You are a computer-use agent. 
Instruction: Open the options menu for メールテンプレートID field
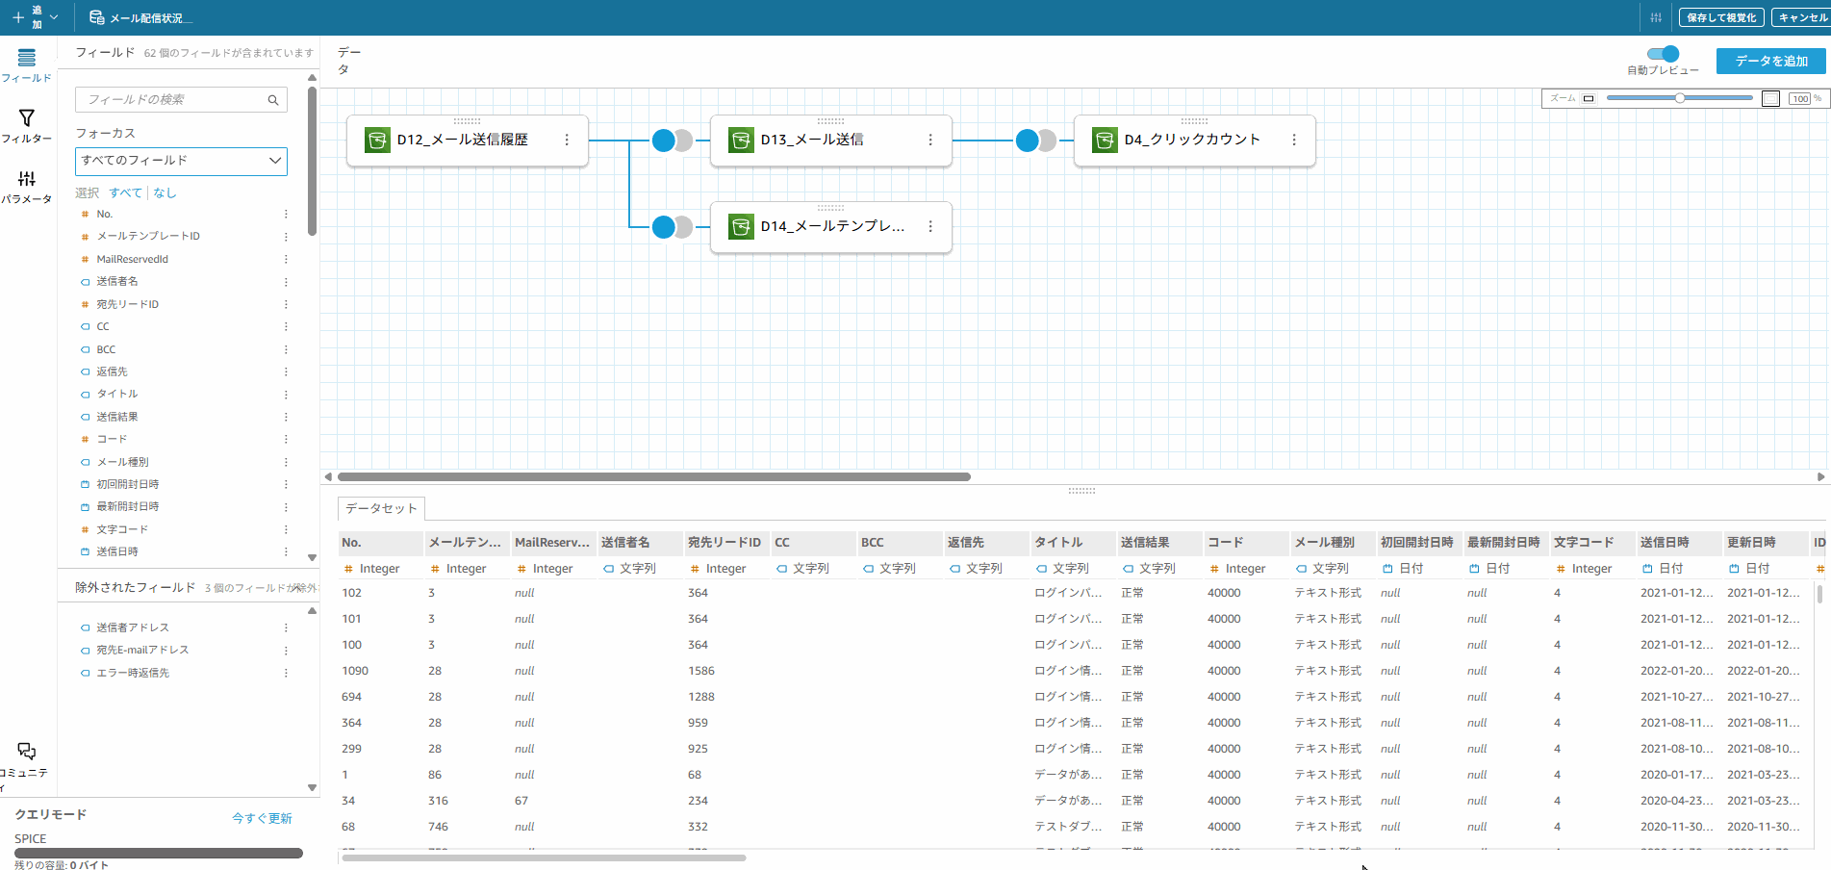tap(286, 237)
